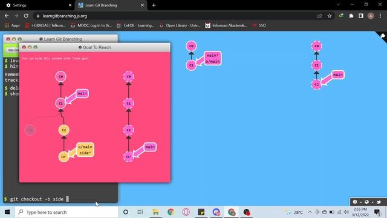Click main label on remote origin tree

coord(338,74)
